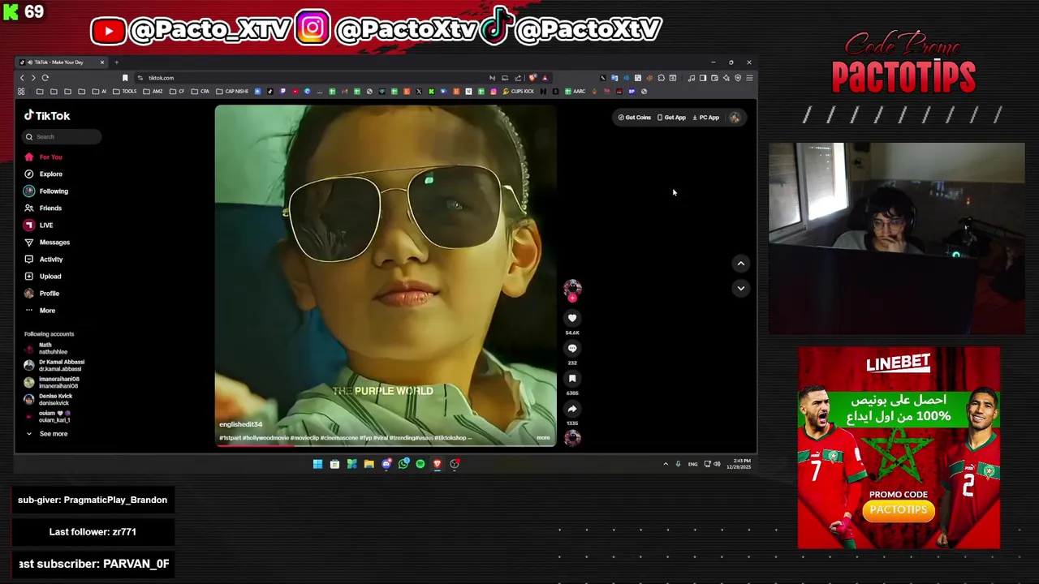Open WhatsApp from the taskbar
The image size is (1039, 584).
coord(403,464)
